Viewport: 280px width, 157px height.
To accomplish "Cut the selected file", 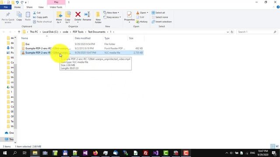I will click(x=37, y=13).
